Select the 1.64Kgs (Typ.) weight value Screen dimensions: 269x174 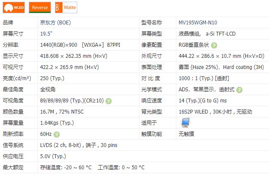(x=57, y=123)
